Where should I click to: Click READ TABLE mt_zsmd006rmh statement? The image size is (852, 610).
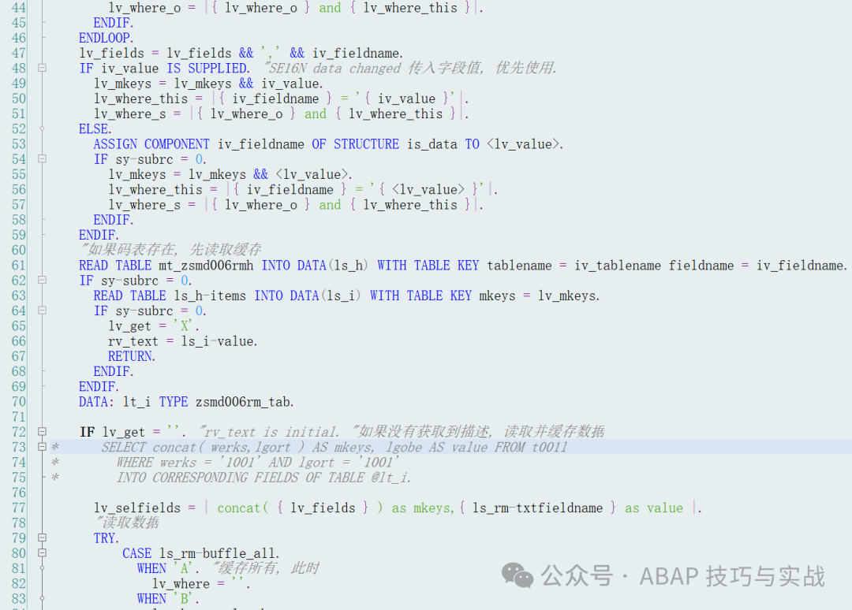pyautogui.click(x=463, y=266)
